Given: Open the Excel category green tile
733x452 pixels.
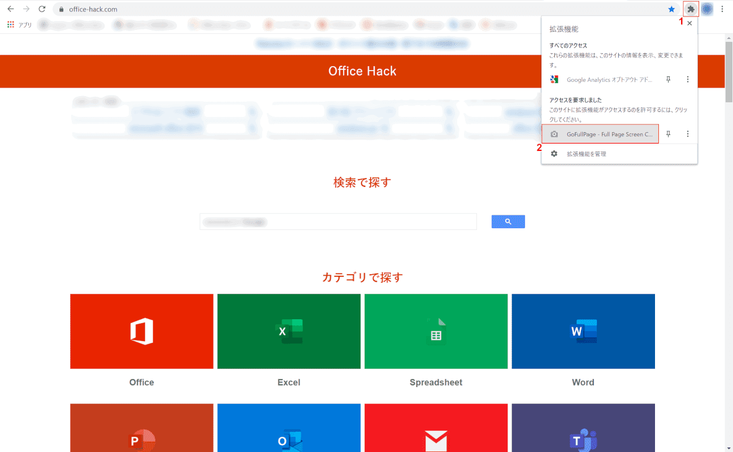Looking at the screenshot, I should (289, 331).
